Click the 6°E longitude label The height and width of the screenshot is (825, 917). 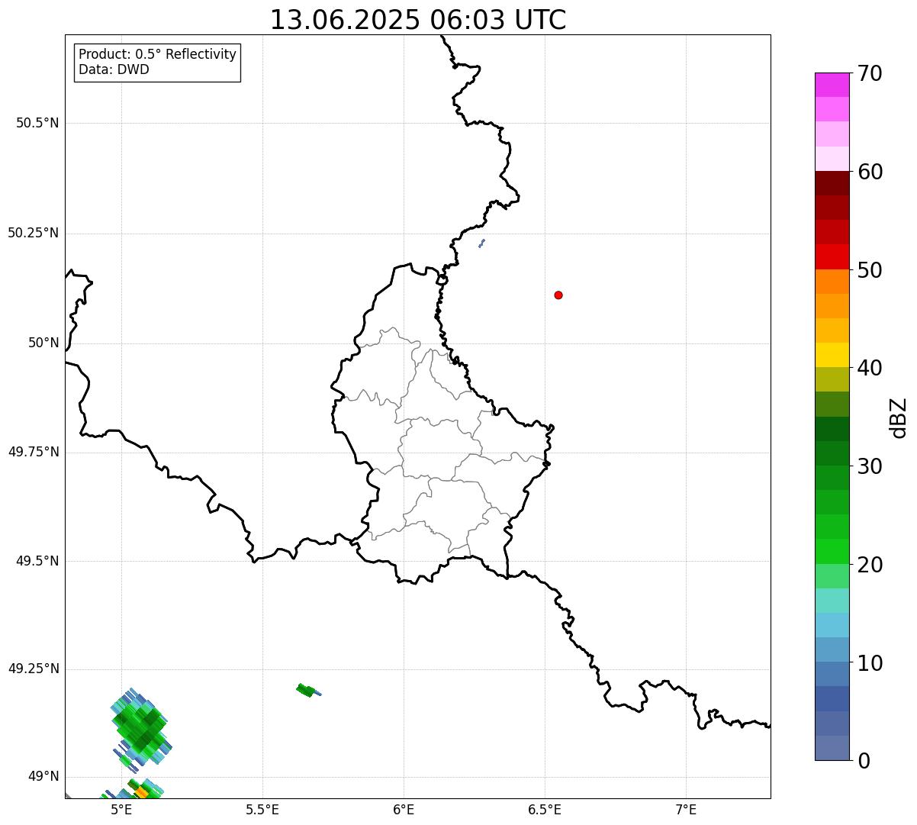pyautogui.click(x=404, y=809)
